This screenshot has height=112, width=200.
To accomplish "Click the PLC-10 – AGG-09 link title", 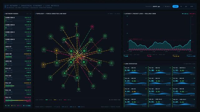I will [x=130, y=100].
